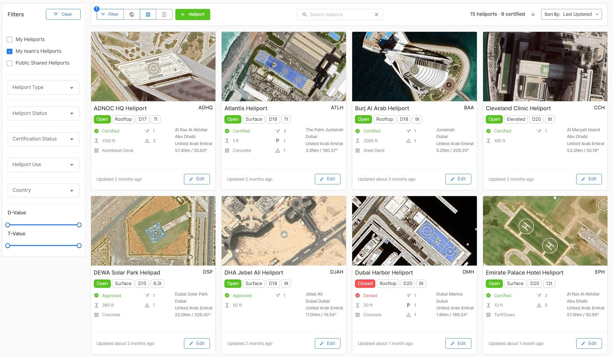Add a new Heliport
Image resolution: width=613 pixels, height=357 pixels.
(193, 15)
